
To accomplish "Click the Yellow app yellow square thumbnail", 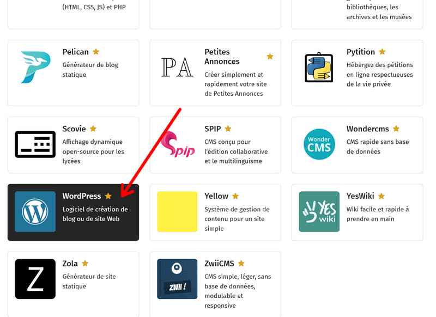I will tap(177, 211).
